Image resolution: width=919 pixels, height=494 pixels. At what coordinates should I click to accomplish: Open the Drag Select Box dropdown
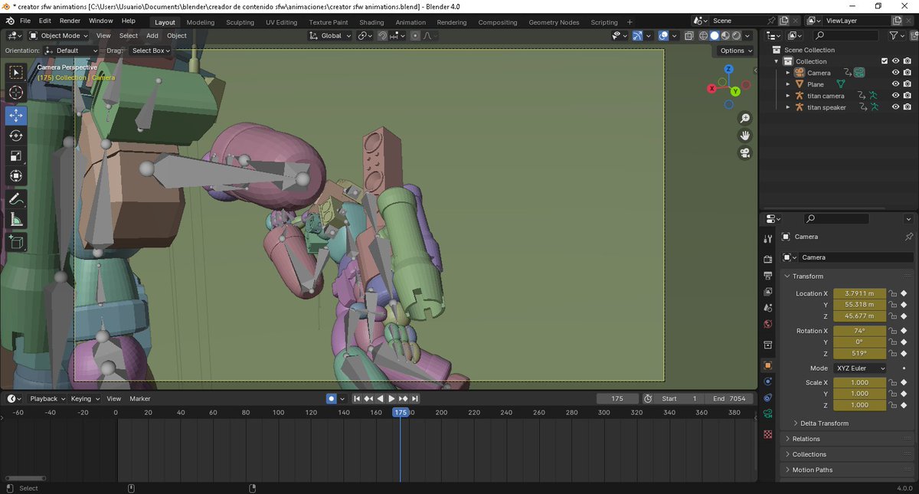149,51
